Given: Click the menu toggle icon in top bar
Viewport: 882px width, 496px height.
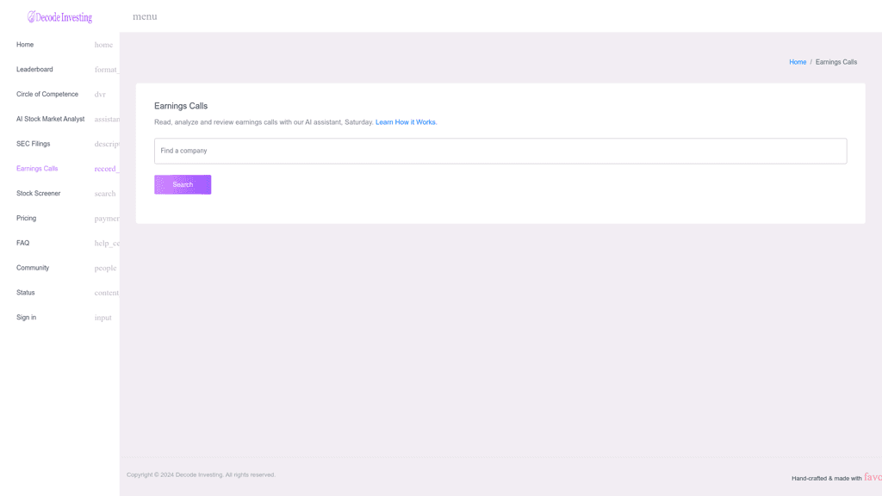Looking at the screenshot, I should [x=145, y=16].
